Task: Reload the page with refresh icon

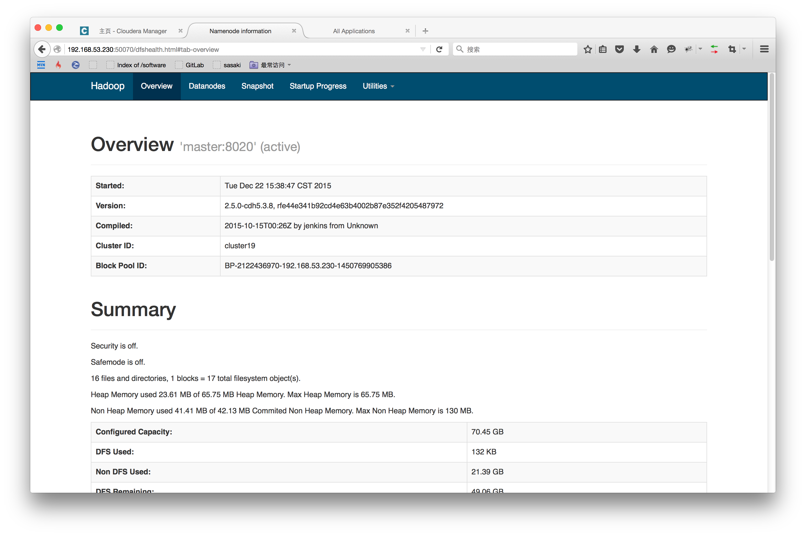Action: tap(439, 49)
